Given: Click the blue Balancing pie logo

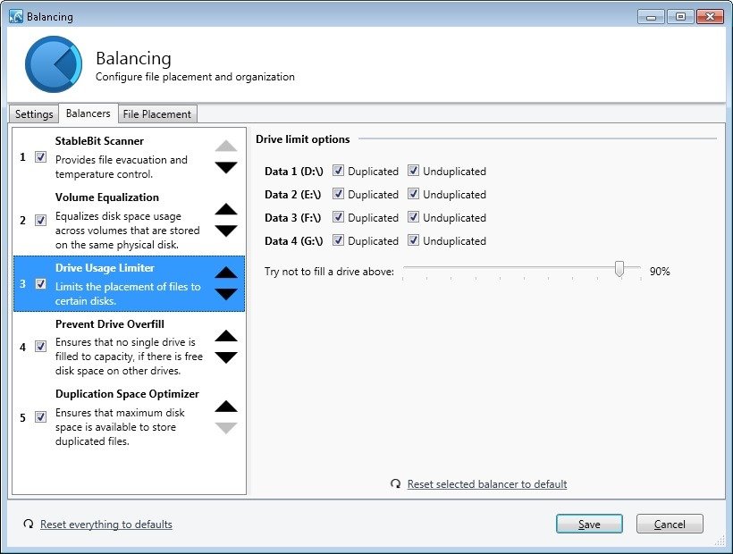Looking at the screenshot, I should coord(54,64).
